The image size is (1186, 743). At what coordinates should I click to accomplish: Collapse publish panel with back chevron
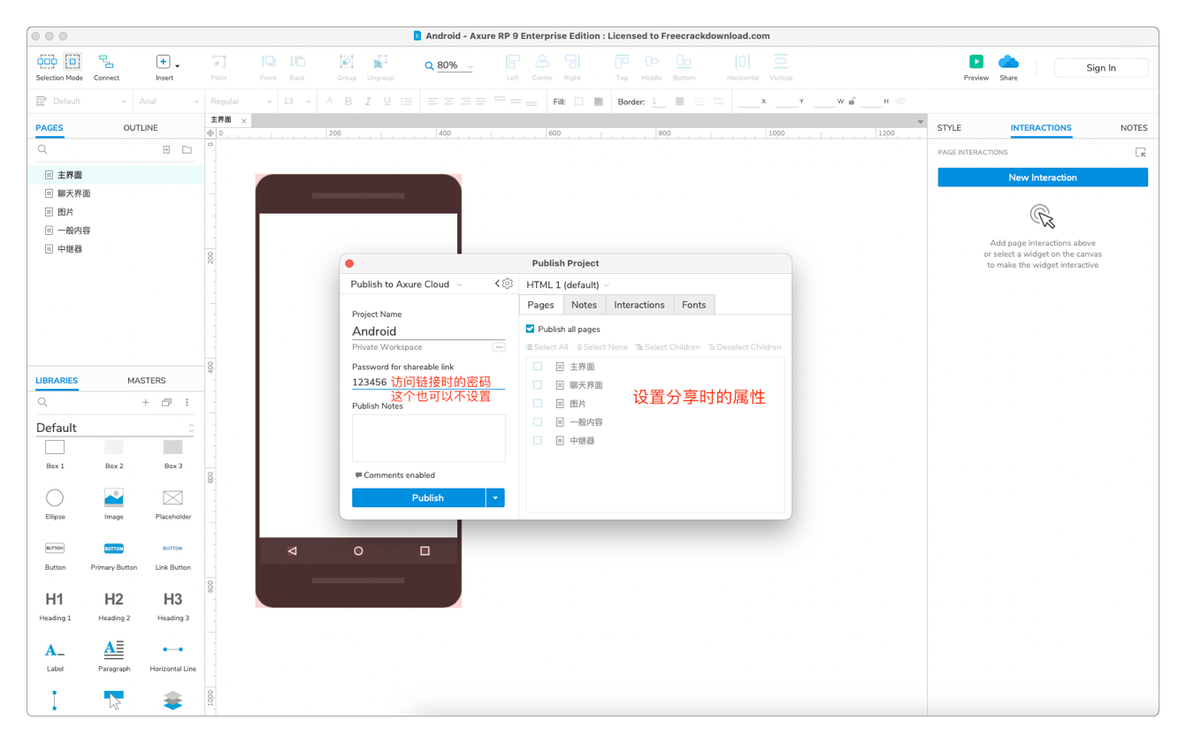point(497,284)
